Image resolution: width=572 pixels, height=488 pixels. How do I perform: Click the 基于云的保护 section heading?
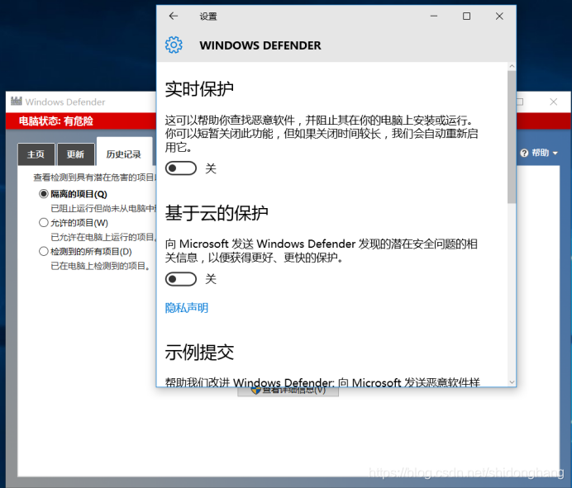click(x=217, y=213)
